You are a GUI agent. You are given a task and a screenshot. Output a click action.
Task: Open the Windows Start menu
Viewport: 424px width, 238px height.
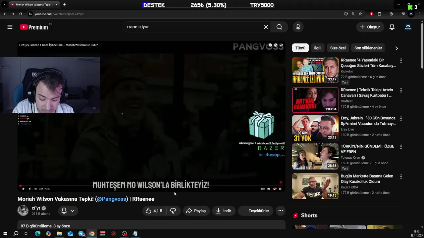click(5, 234)
